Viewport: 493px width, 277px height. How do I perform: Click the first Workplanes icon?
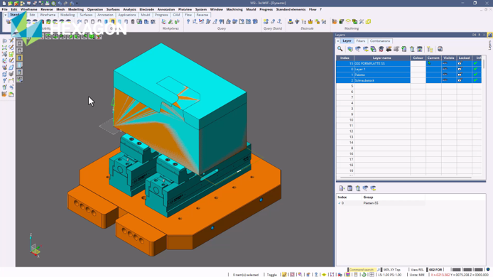tap(164, 22)
